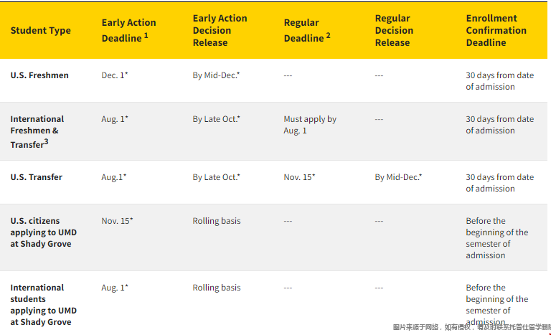The height and width of the screenshot is (335, 551).
Task: Click the Early Action Decision Release header
Action: [x=220, y=30]
